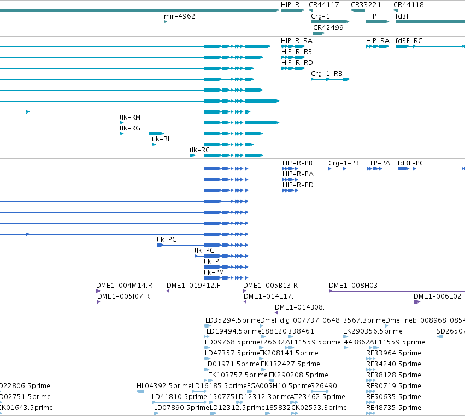Screen dimensions: 465x416
Task: Select the tlk-PM protein label
Action: [x=214, y=272]
